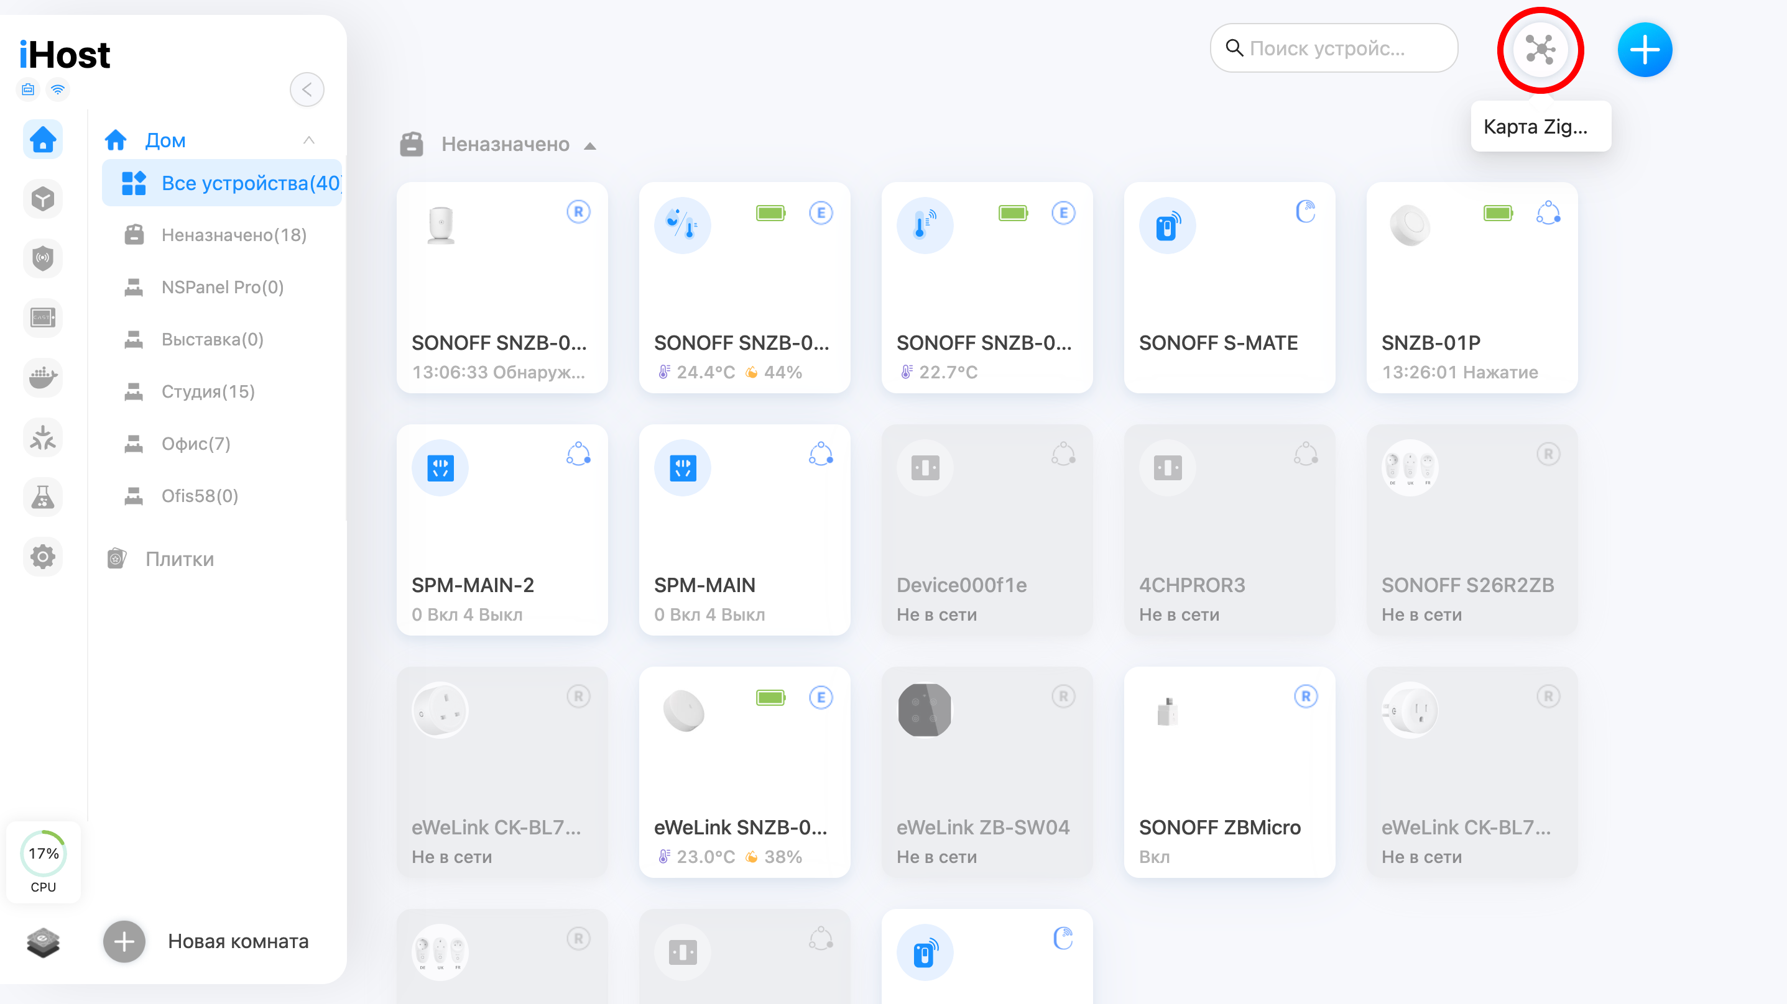Viewport: 1787px width, 1004px height.
Task: Focus the device search field
Action: pos(1333,48)
